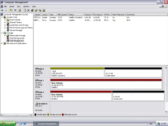Select the Mirror volume row in list
This screenshot has width=168, height=126.
101,20
